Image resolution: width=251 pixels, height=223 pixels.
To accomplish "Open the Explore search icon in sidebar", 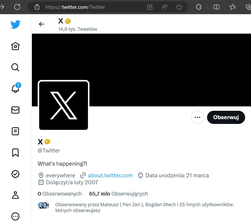I will click(x=15, y=67).
